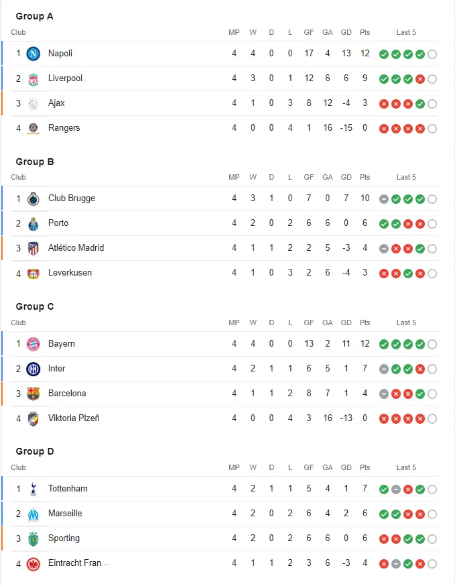455x586 pixels.
Task: Open the Ajax team link
Action: coord(56,103)
